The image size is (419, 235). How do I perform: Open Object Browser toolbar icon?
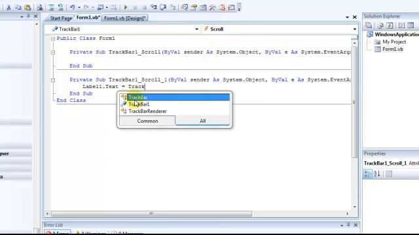pyautogui.click(x=203, y=7)
